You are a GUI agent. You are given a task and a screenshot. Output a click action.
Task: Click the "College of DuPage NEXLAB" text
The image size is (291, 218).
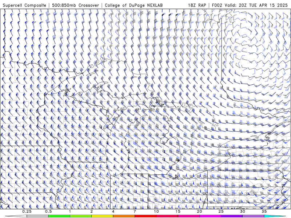click(x=133, y=5)
